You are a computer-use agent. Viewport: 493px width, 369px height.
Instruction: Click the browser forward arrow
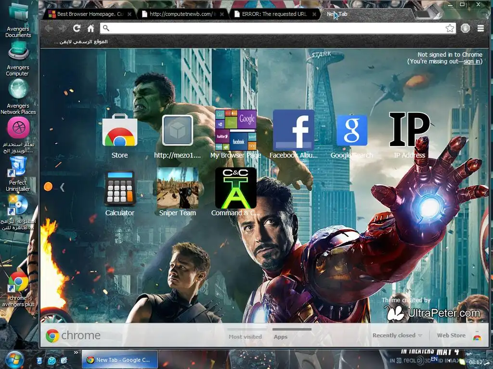tap(63, 28)
